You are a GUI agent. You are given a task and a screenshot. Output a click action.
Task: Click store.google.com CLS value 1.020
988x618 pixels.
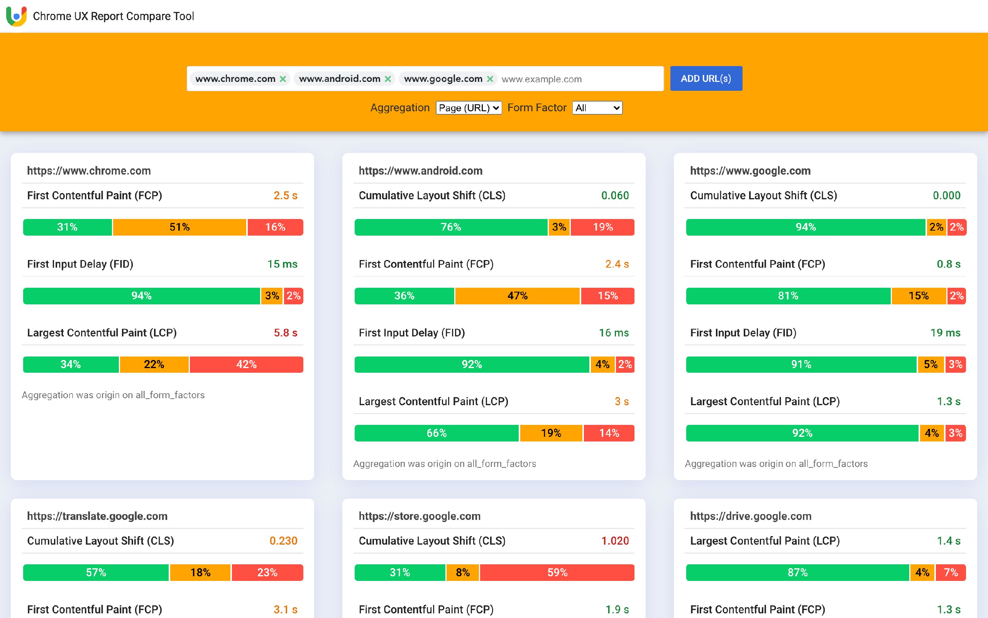(x=615, y=541)
